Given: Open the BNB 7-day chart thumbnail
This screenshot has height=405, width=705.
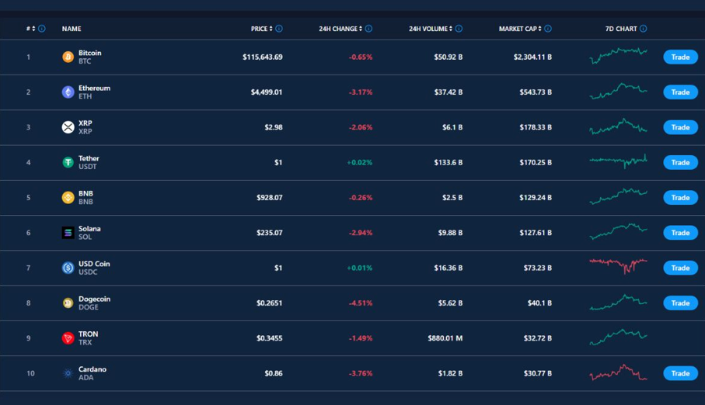Looking at the screenshot, I should [x=618, y=197].
